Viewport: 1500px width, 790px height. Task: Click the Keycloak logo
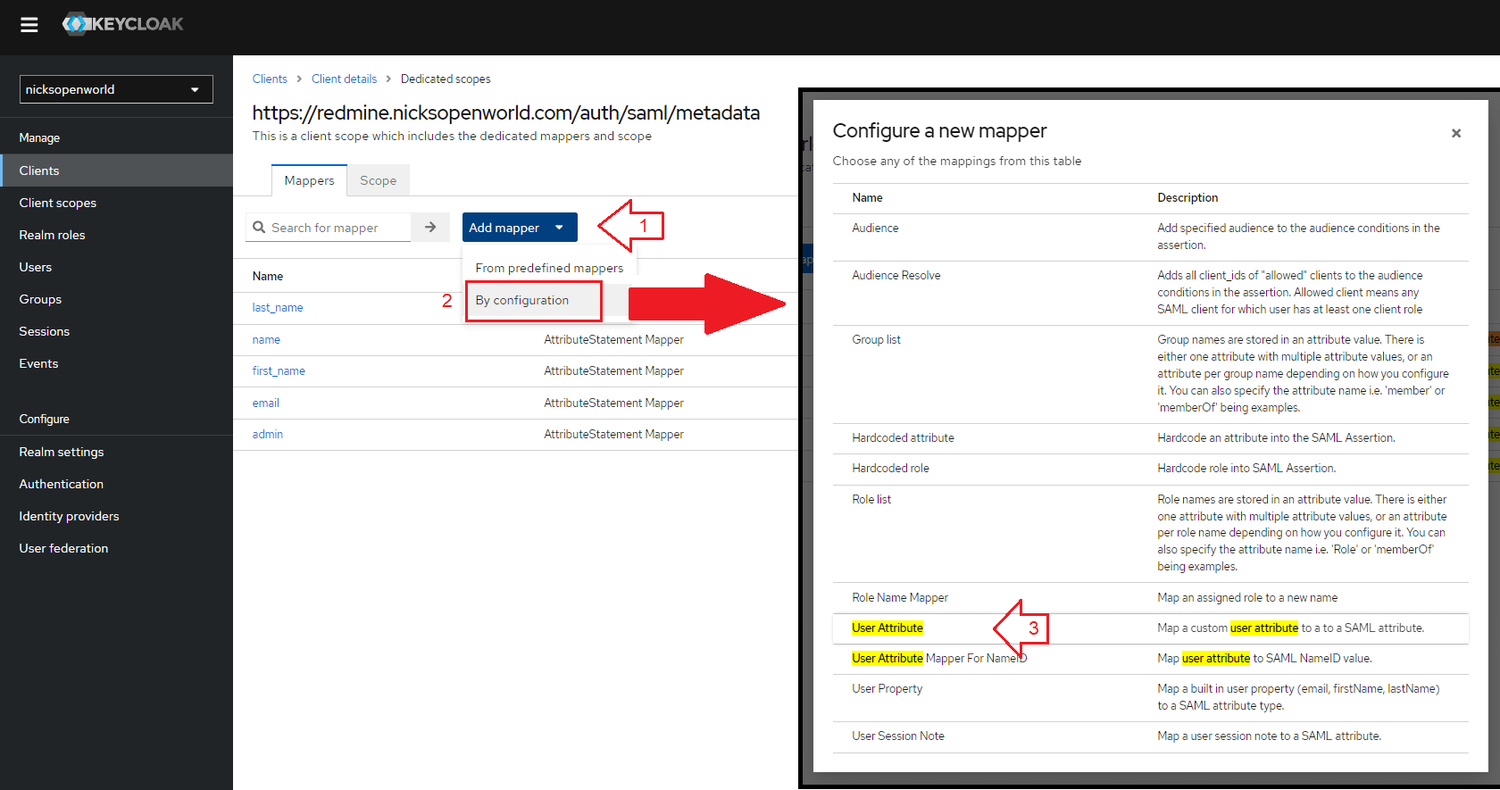coord(122,24)
